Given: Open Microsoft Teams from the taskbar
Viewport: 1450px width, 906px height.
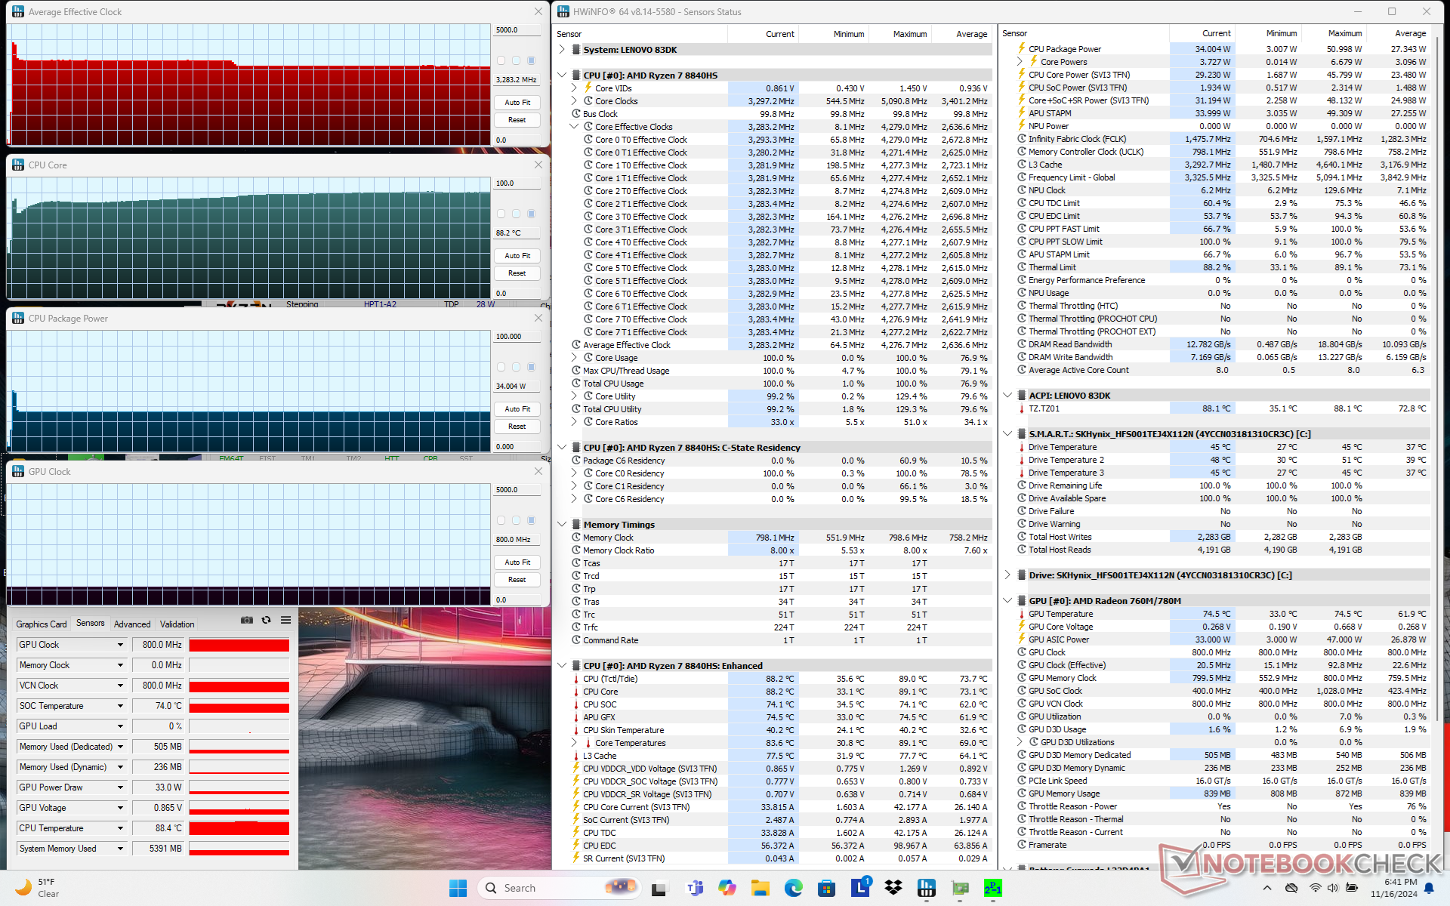Looking at the screenshot, I should click(x=693, y=888).
